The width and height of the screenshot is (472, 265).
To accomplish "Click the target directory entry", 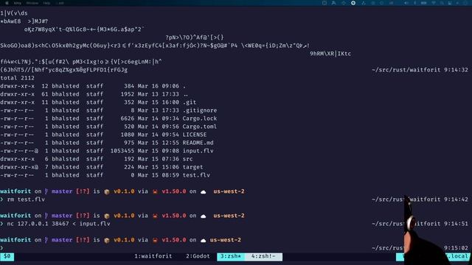I will [192, 167].
